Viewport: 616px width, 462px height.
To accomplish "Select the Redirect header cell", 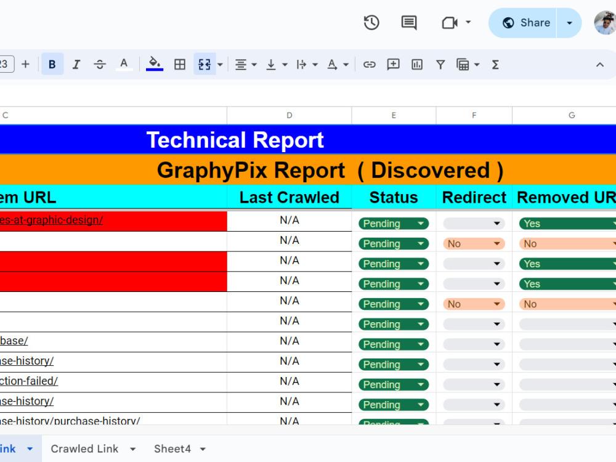I will click(474, 197).
